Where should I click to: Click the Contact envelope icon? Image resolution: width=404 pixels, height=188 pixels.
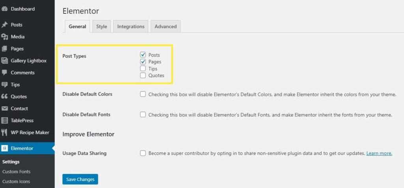click(4, 109)
